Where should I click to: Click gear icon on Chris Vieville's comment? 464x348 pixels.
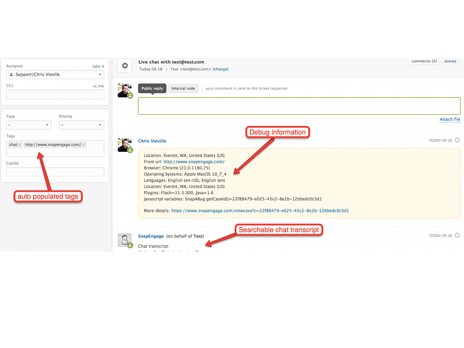point(457,140)
